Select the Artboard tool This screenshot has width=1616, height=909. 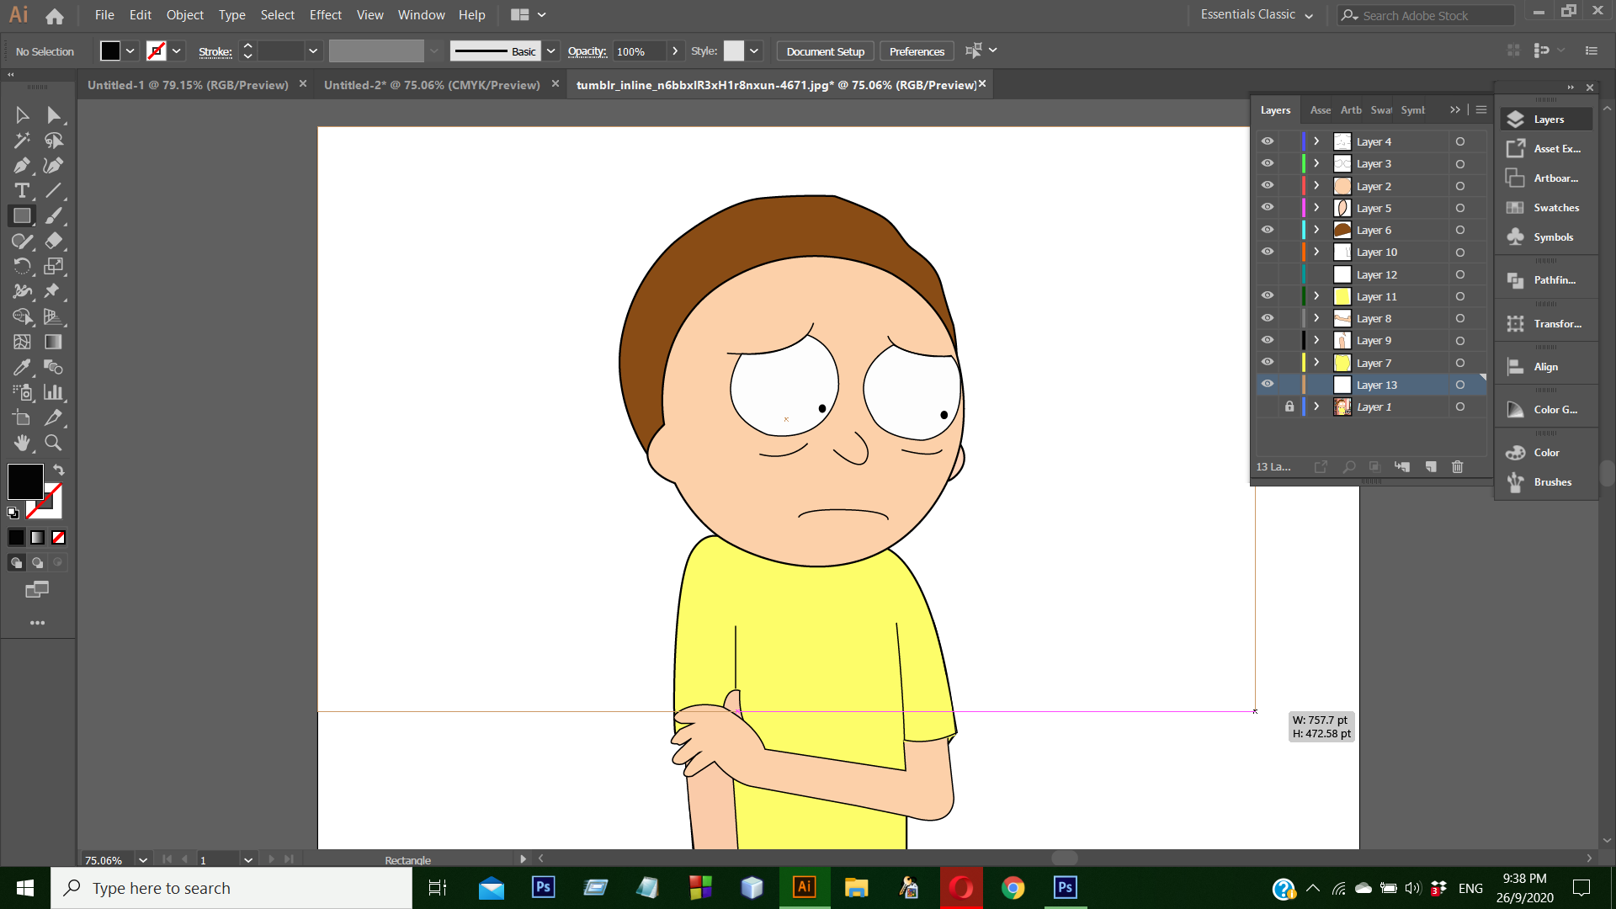pyautogui.click(x=23, y=418)
